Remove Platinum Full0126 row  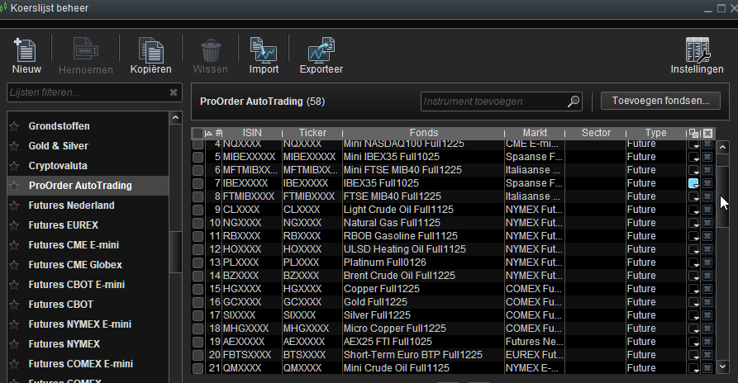(x=707, y=262)
